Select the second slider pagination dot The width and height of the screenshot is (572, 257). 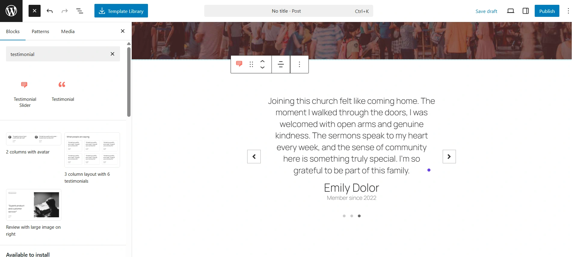coord(352,216)
